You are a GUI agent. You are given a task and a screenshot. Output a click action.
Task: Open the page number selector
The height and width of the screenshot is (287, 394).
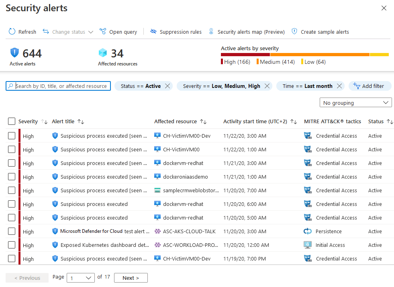pos(80,277)
